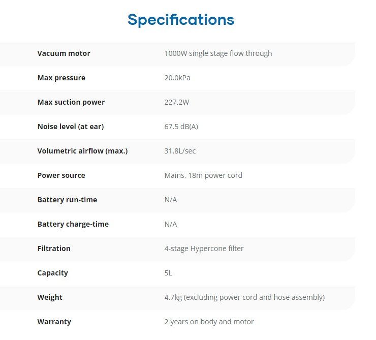Click the 5L capacity value

pyautogui.click(x=168, y=273)
